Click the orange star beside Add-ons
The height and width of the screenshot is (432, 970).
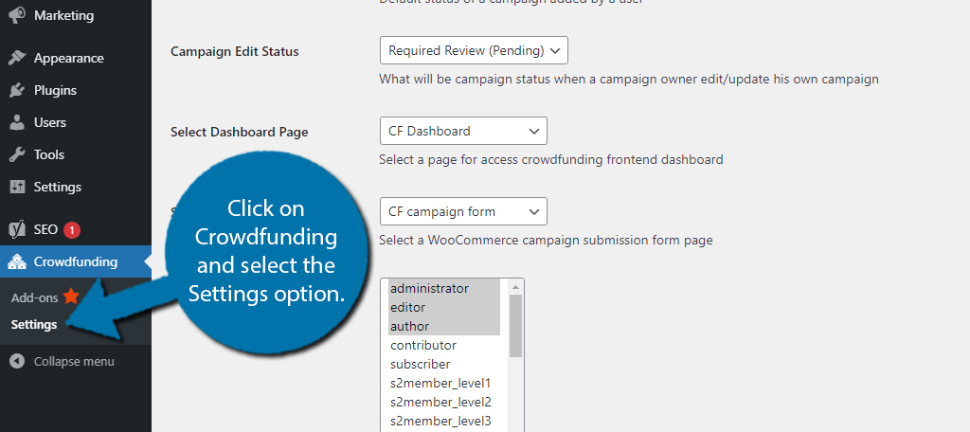click(71, 297)
